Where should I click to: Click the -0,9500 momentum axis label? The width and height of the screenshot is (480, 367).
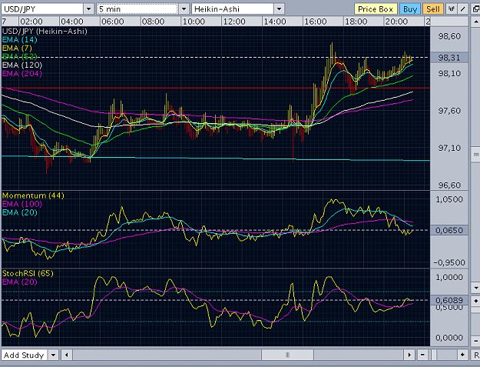pyautogui.click(x=449, y=263)
